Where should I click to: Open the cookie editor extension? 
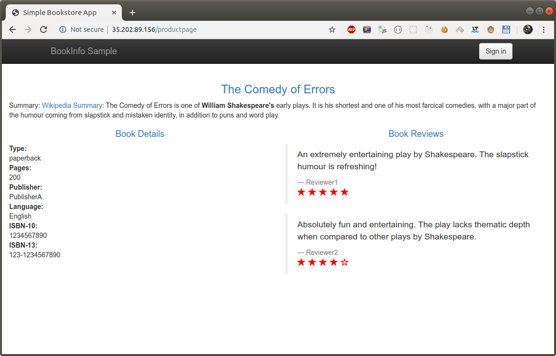coord(444,30)
